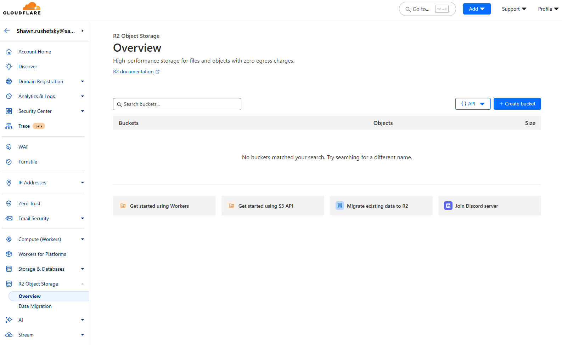Click the Zero Trust icon

click(x=9, y=203)
